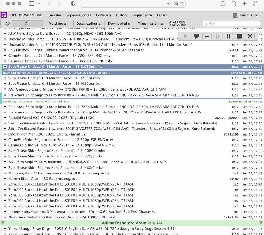Screen dimensions: 264x235
Task: Open a new tab with the plus icon
Action: (244, 3)
